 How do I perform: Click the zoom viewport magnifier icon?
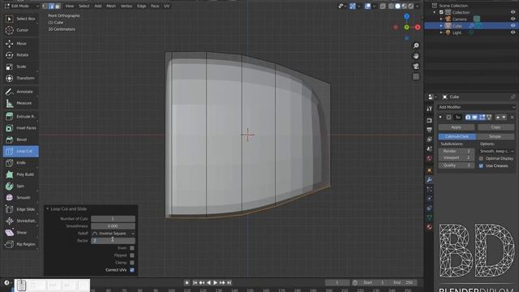tap(416, 45)
